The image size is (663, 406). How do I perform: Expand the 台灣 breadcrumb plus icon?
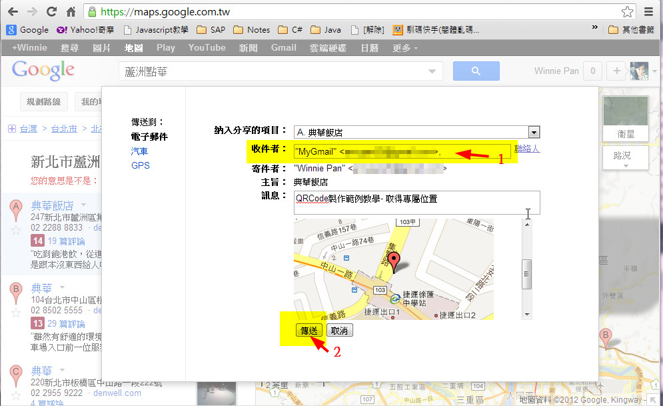(12, 129)
